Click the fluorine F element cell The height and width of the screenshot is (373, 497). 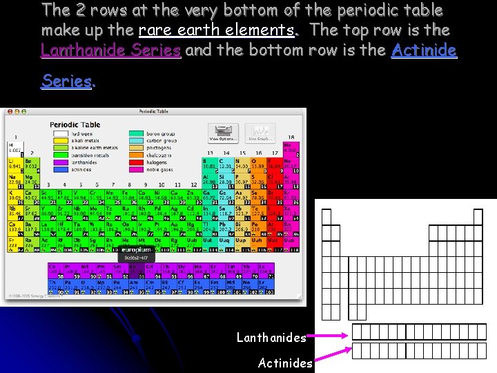(x=275, y=165)
